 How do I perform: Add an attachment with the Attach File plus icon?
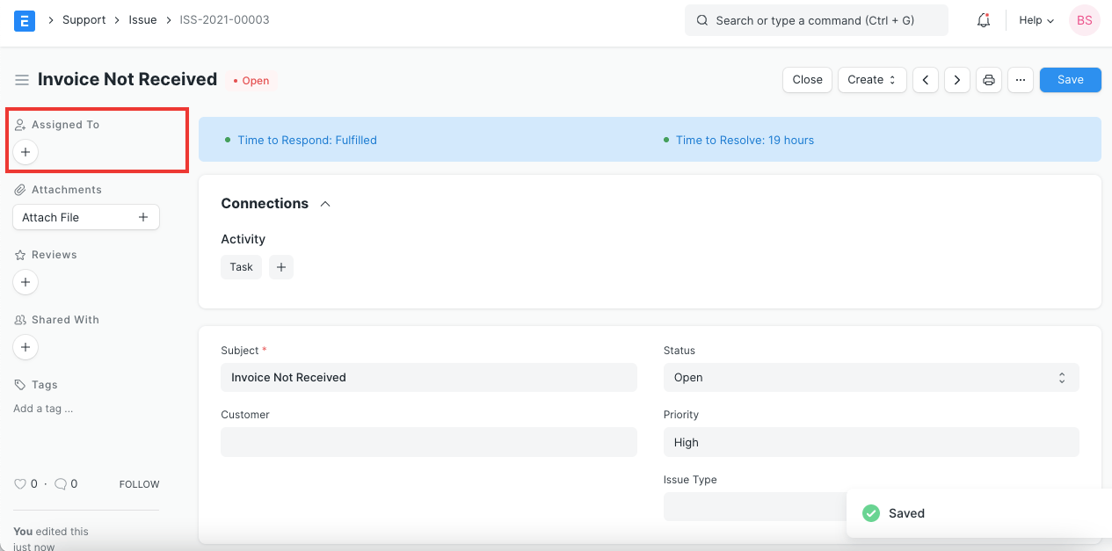click(143, 216)
